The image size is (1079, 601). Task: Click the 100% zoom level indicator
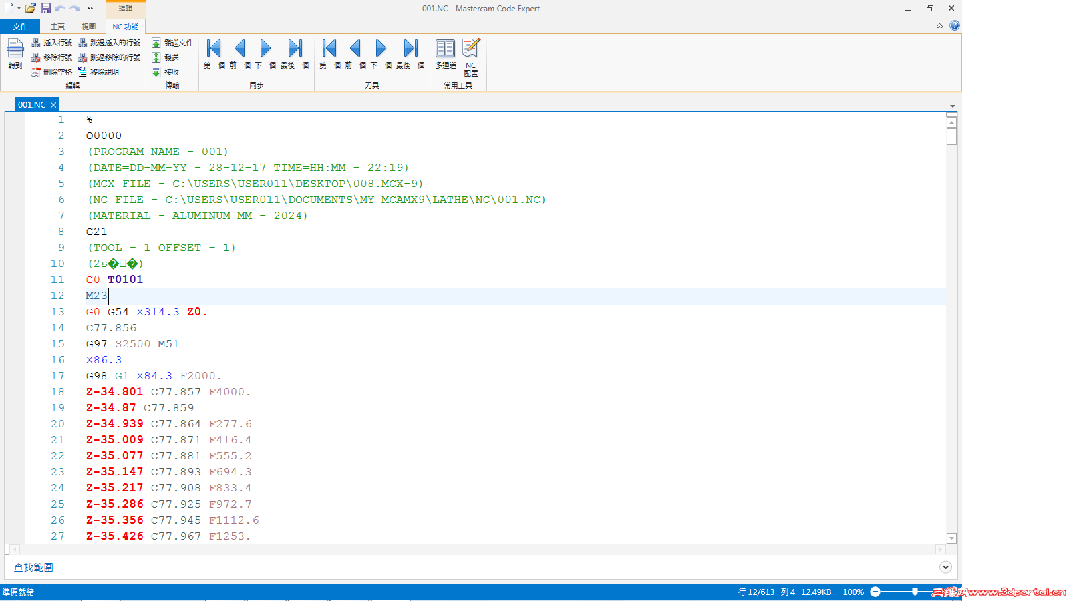[853, 592]
